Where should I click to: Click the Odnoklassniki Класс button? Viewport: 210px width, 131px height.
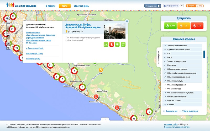[195, 6]
